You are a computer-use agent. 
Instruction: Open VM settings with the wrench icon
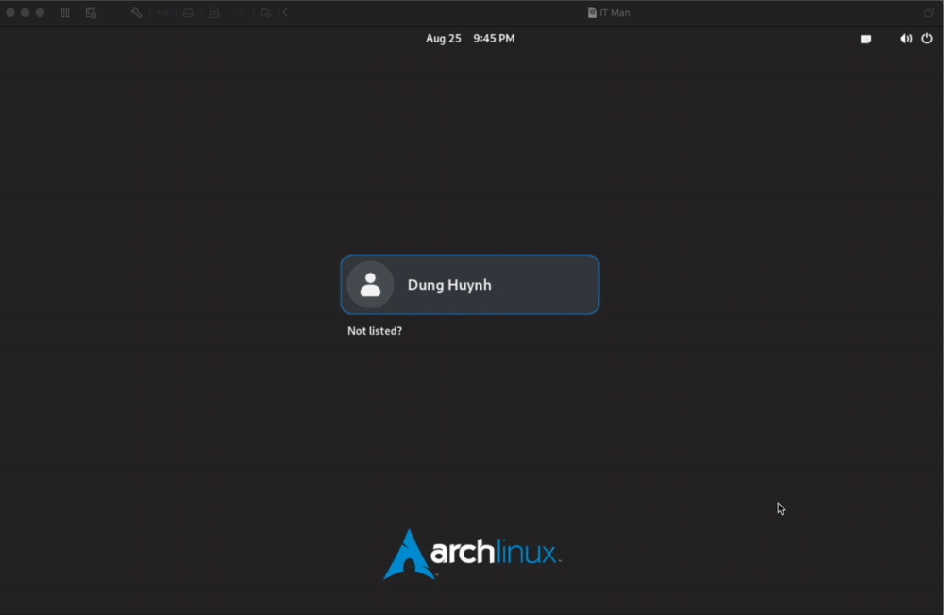[136, 12]
